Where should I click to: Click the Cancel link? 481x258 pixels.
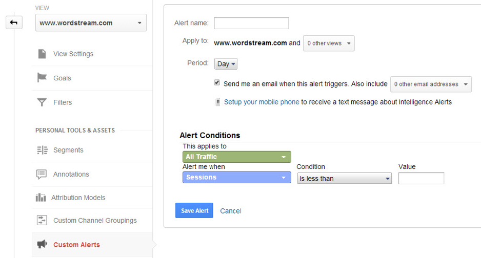click(x=231, y=211)
